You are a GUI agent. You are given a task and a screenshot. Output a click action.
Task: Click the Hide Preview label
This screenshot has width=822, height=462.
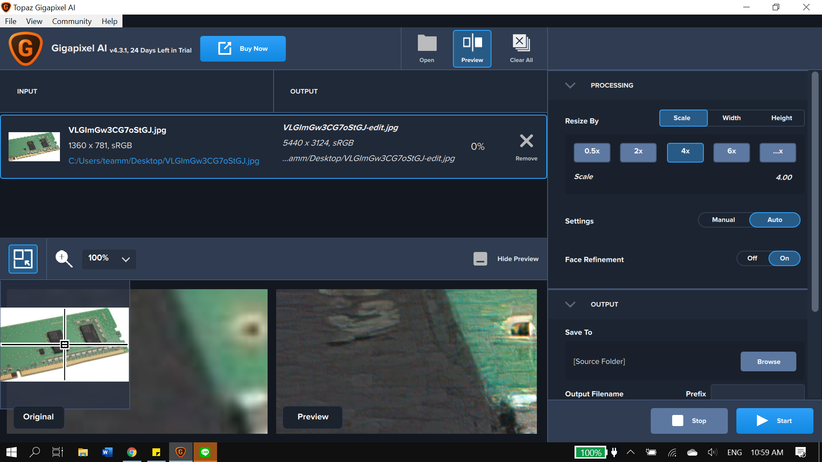tap(518, 259)
